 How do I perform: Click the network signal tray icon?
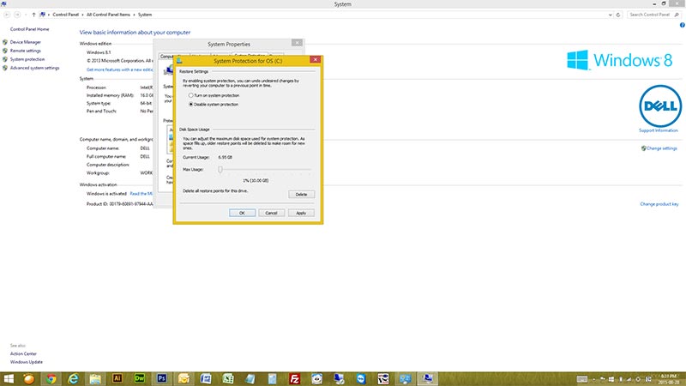[629, 379]
